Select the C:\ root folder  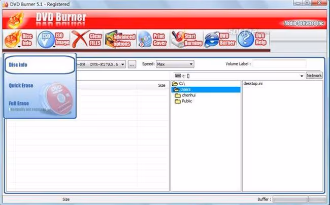(x=179, y=84)
